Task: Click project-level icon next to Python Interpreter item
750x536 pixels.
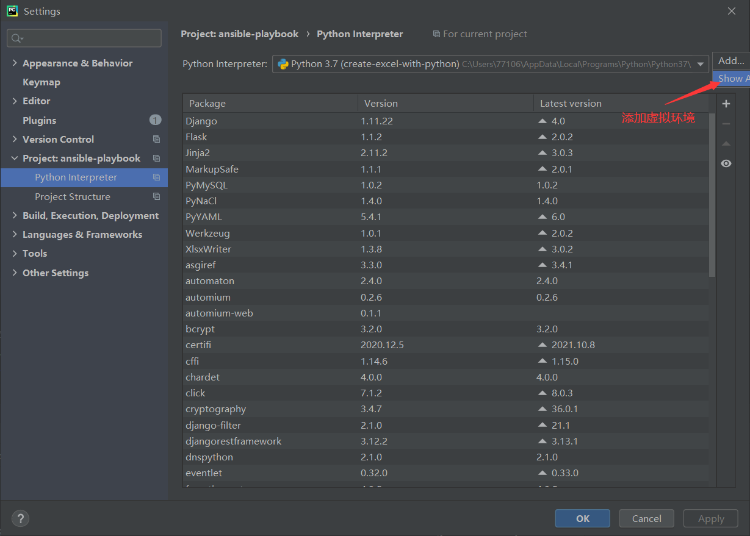Action: (156, 177)
